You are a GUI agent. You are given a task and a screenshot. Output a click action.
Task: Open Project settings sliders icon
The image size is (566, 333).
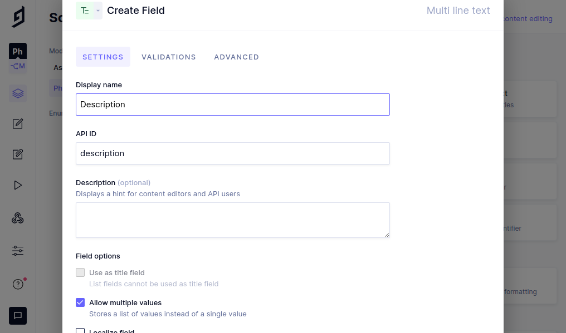point(18,251)
